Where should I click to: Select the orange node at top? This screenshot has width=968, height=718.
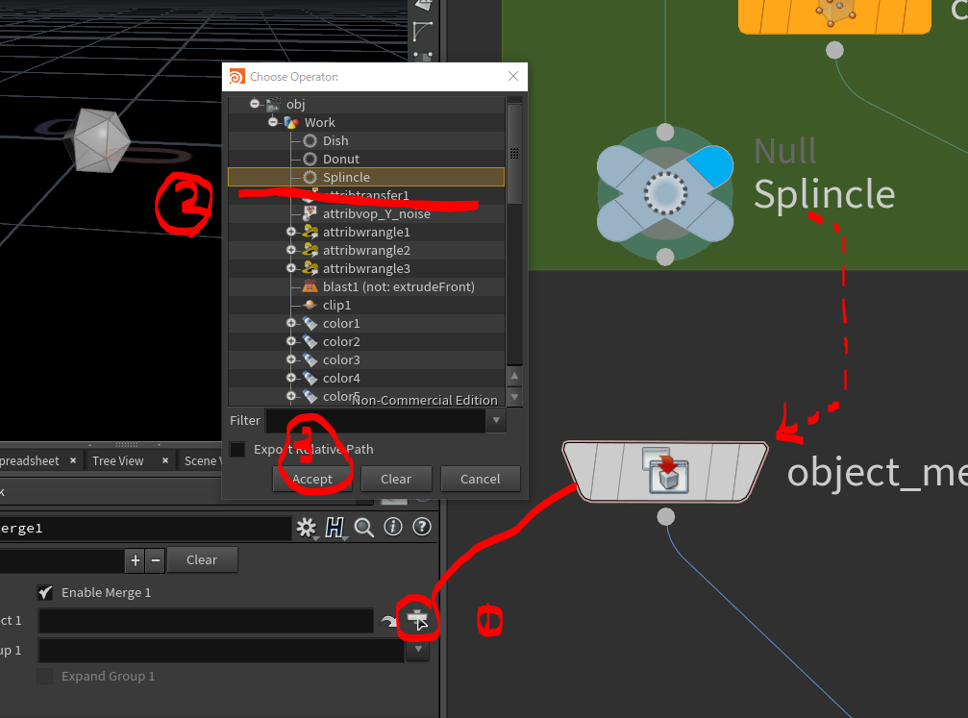tap(834, 16)
